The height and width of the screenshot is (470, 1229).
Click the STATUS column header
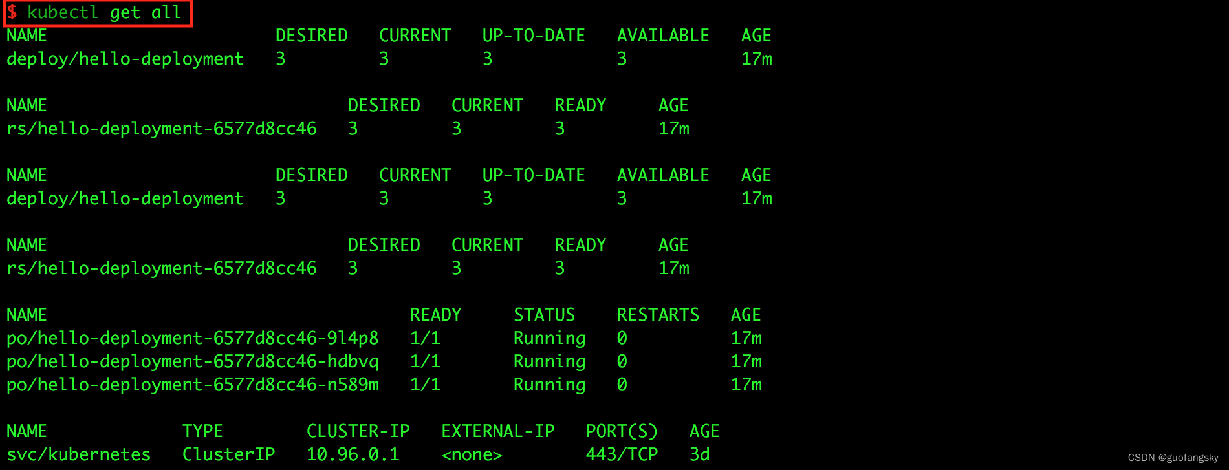click(x=545, y=315)
